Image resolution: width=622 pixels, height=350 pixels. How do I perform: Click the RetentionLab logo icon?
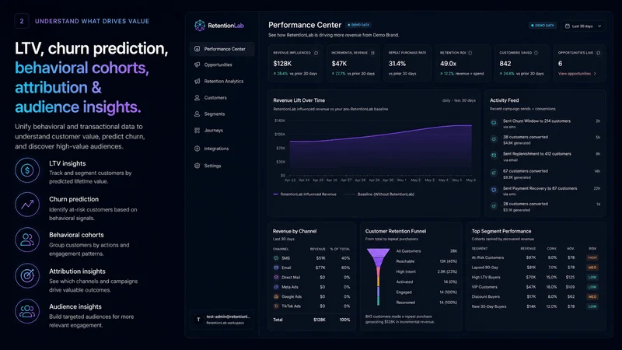200,26
